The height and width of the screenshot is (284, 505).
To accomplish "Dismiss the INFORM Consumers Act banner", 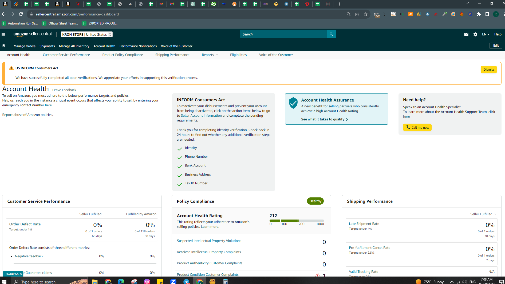I will [x=489, y=70].
